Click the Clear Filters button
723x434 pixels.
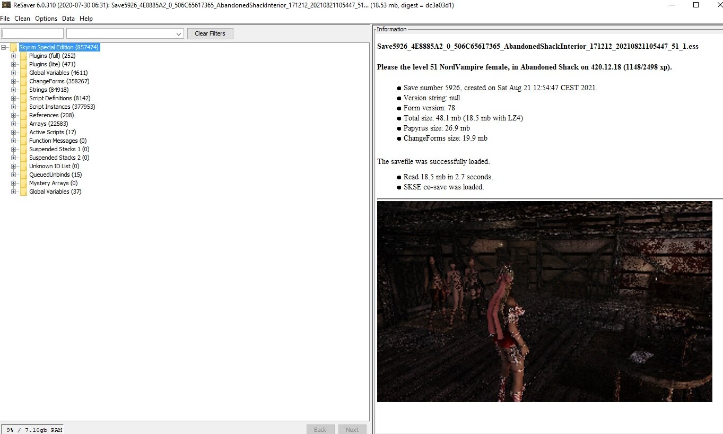point(210,33)
